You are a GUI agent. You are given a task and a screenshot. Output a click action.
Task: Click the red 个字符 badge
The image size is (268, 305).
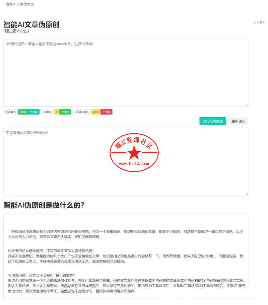click(x=107, y=112)
